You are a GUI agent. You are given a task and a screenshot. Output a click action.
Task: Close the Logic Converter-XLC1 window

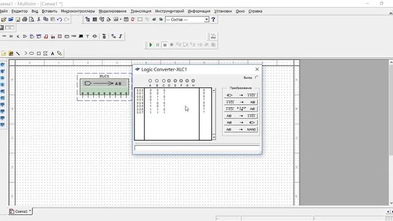[257, 69]
